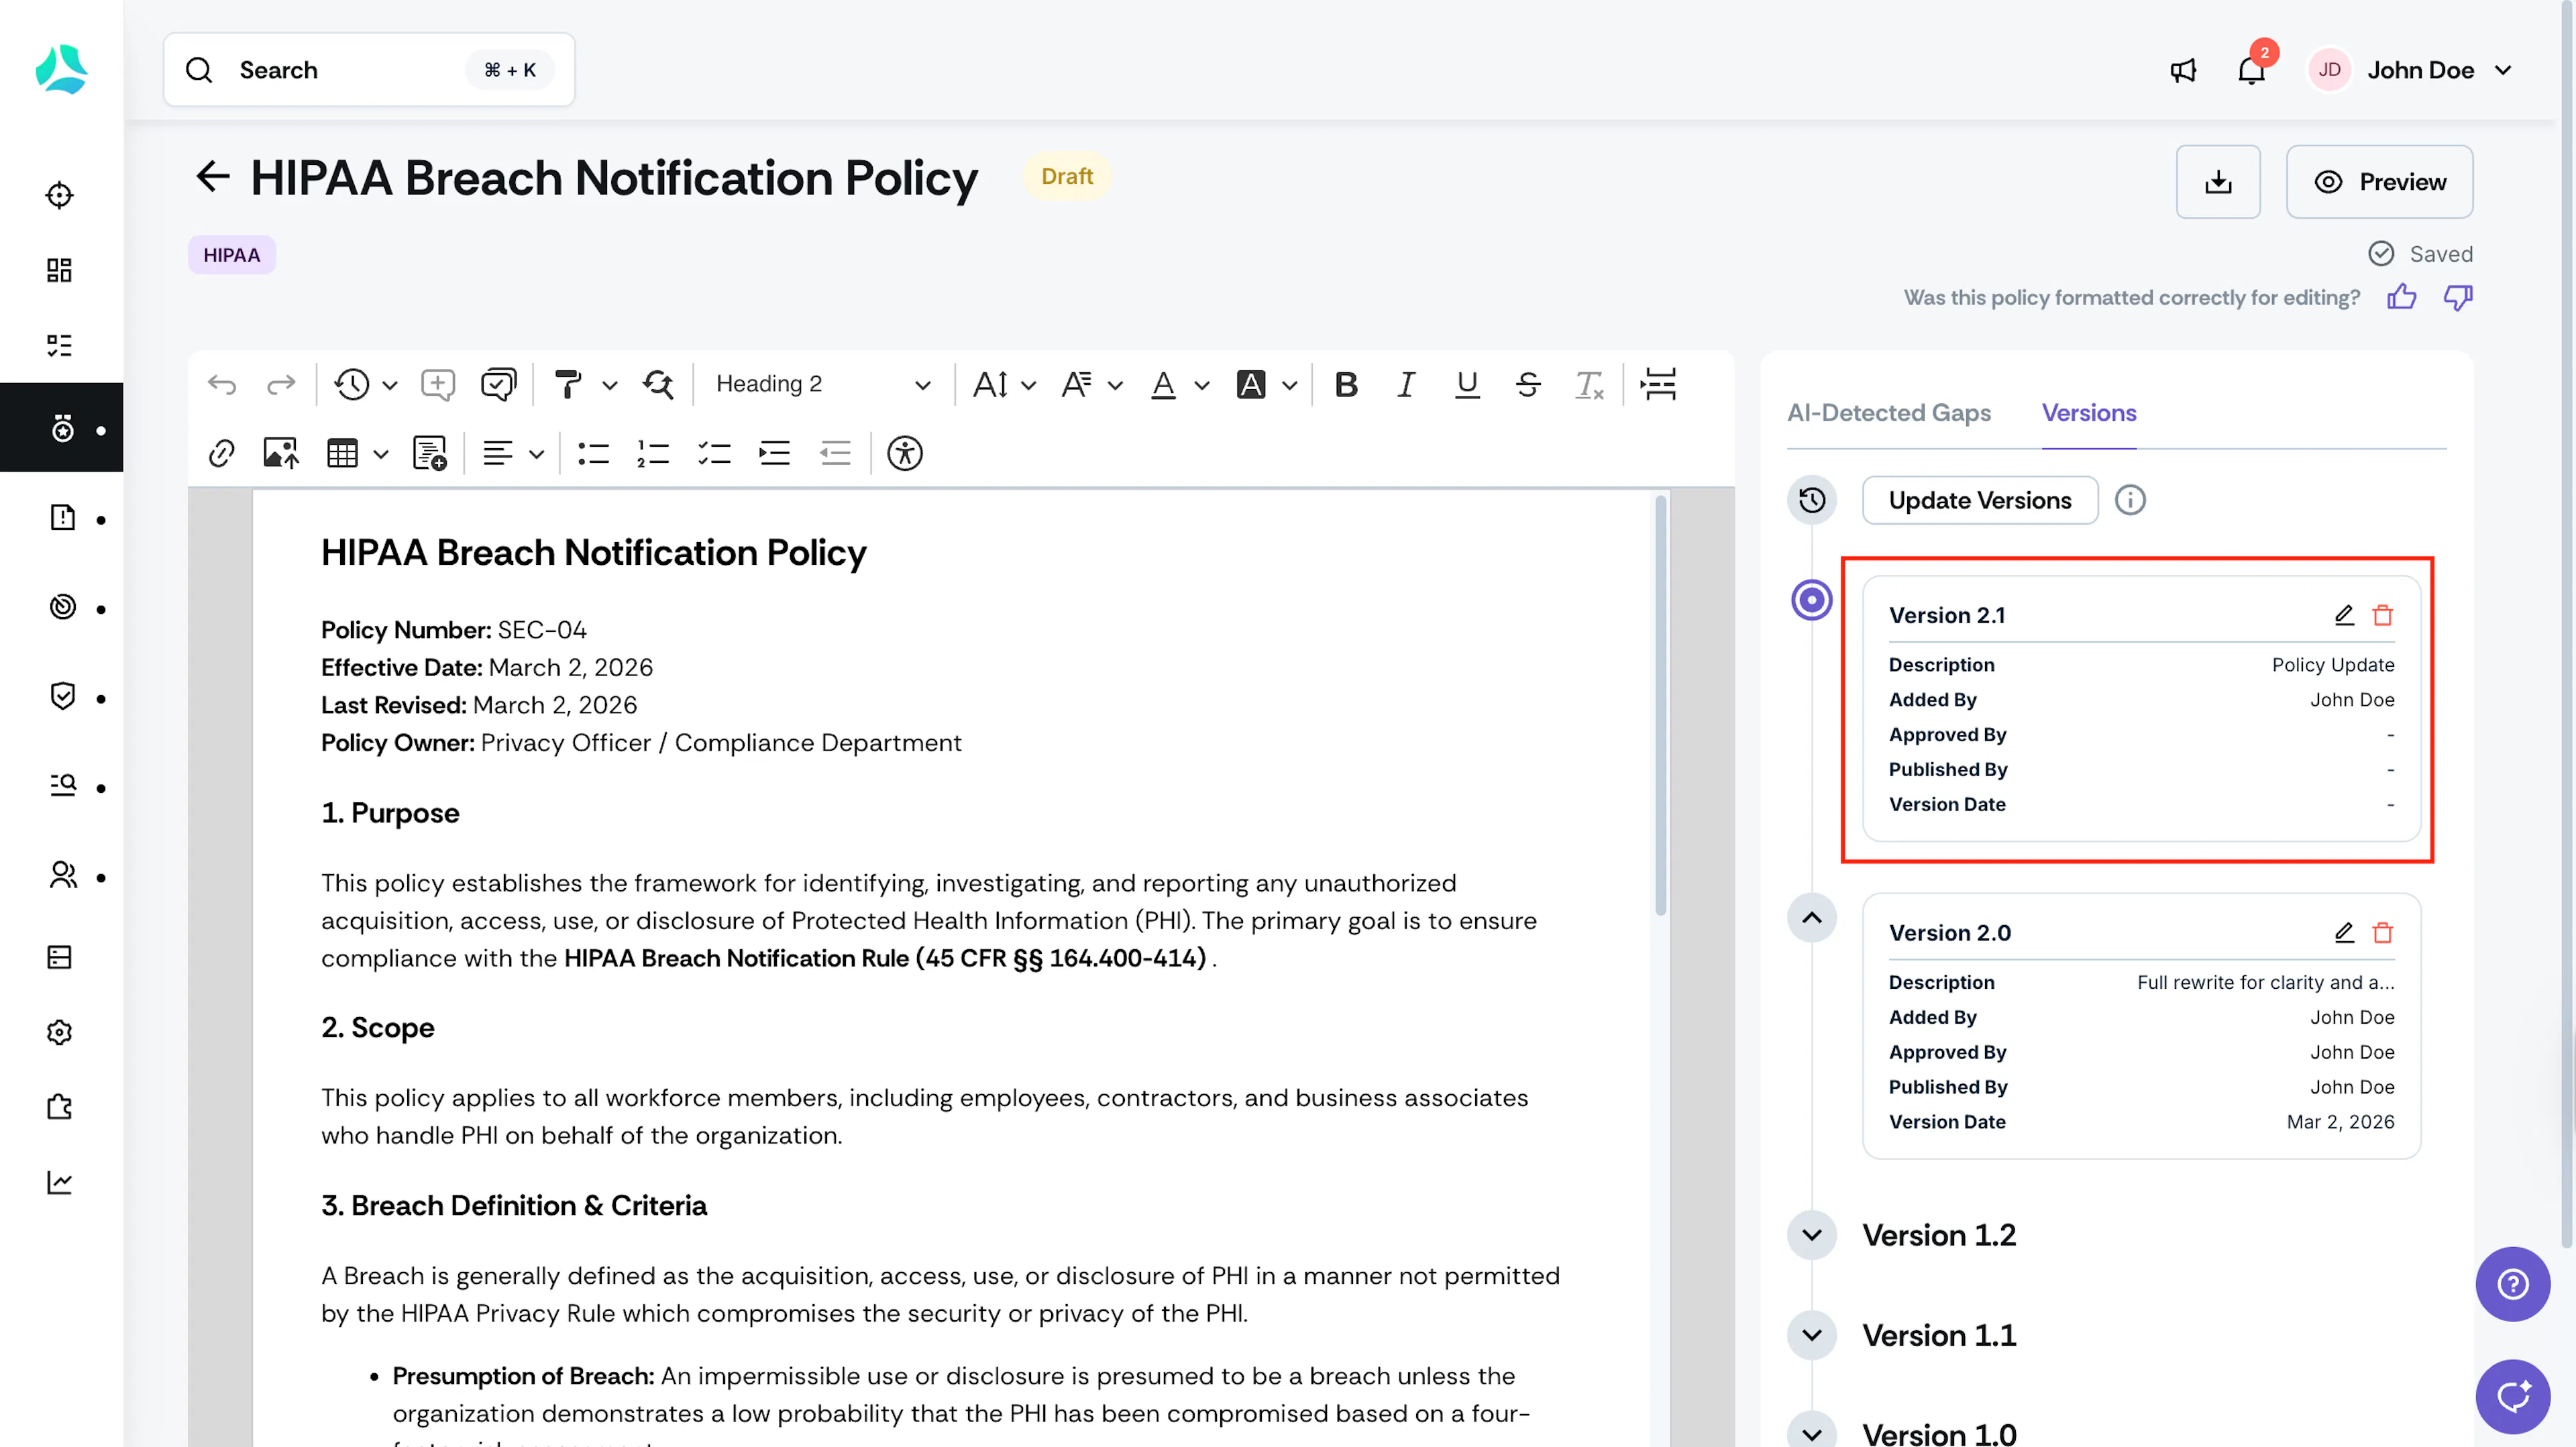Image resolution: width=2576 pixels, height=1447 pixels.
Task: Select the Version 2.1 radio marker
Action: (1811, 600)
